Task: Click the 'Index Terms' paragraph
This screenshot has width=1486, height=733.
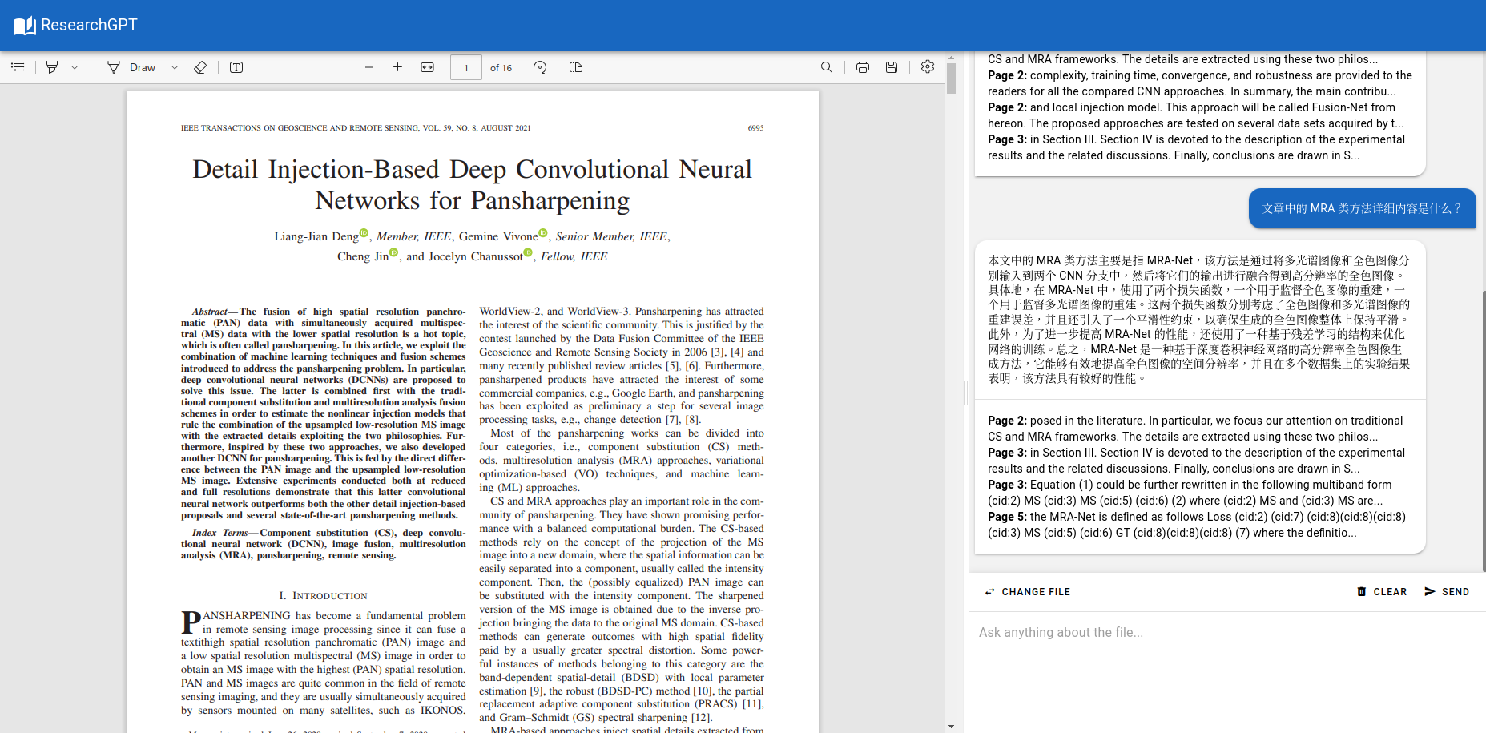Action: click(323, 544)
